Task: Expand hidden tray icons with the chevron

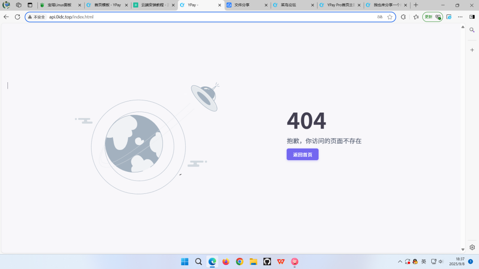Action: pos(400,262)
